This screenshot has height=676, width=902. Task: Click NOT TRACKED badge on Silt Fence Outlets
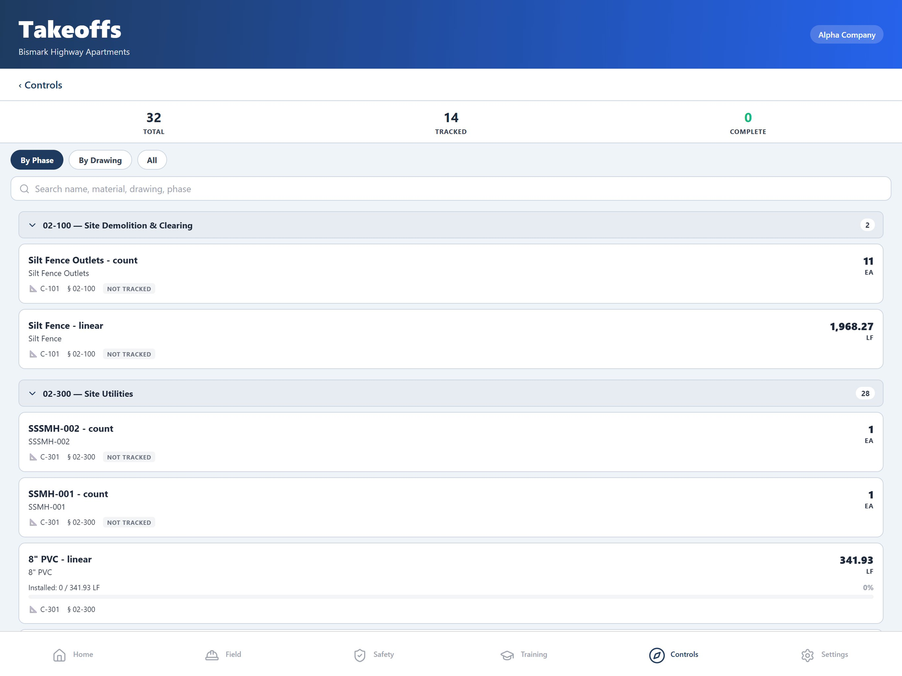pyautogui.click(x=129, y=289)
